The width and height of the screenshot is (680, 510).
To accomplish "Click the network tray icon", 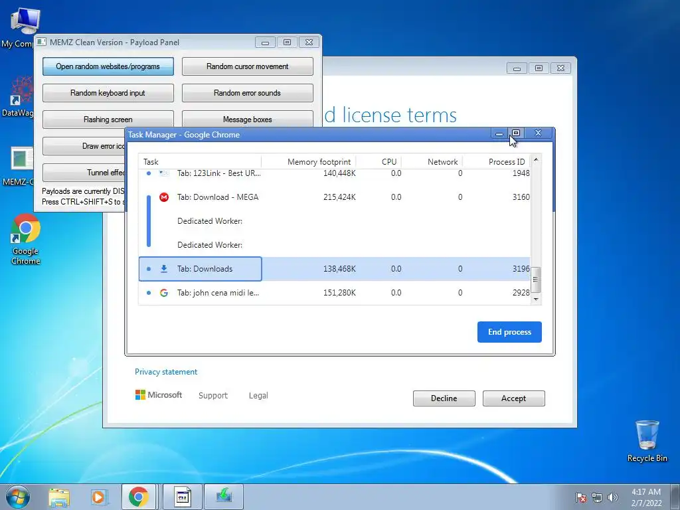I will pyautogui.click(x=597, y=497).
